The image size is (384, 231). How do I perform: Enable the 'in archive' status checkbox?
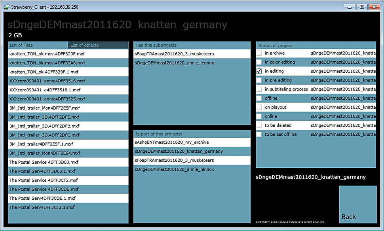click(x=259, y=53)
